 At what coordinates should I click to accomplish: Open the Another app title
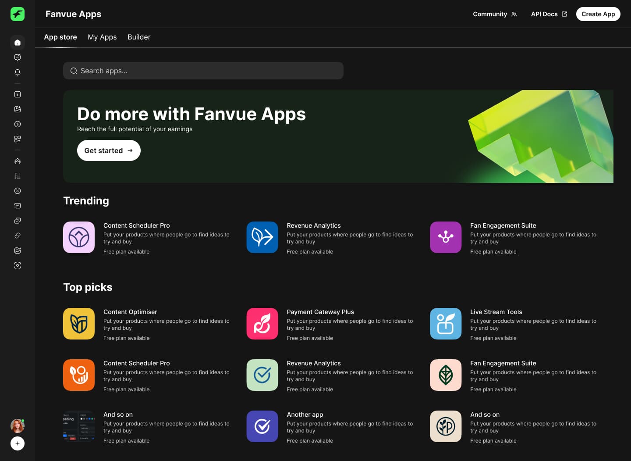(305, 415)
